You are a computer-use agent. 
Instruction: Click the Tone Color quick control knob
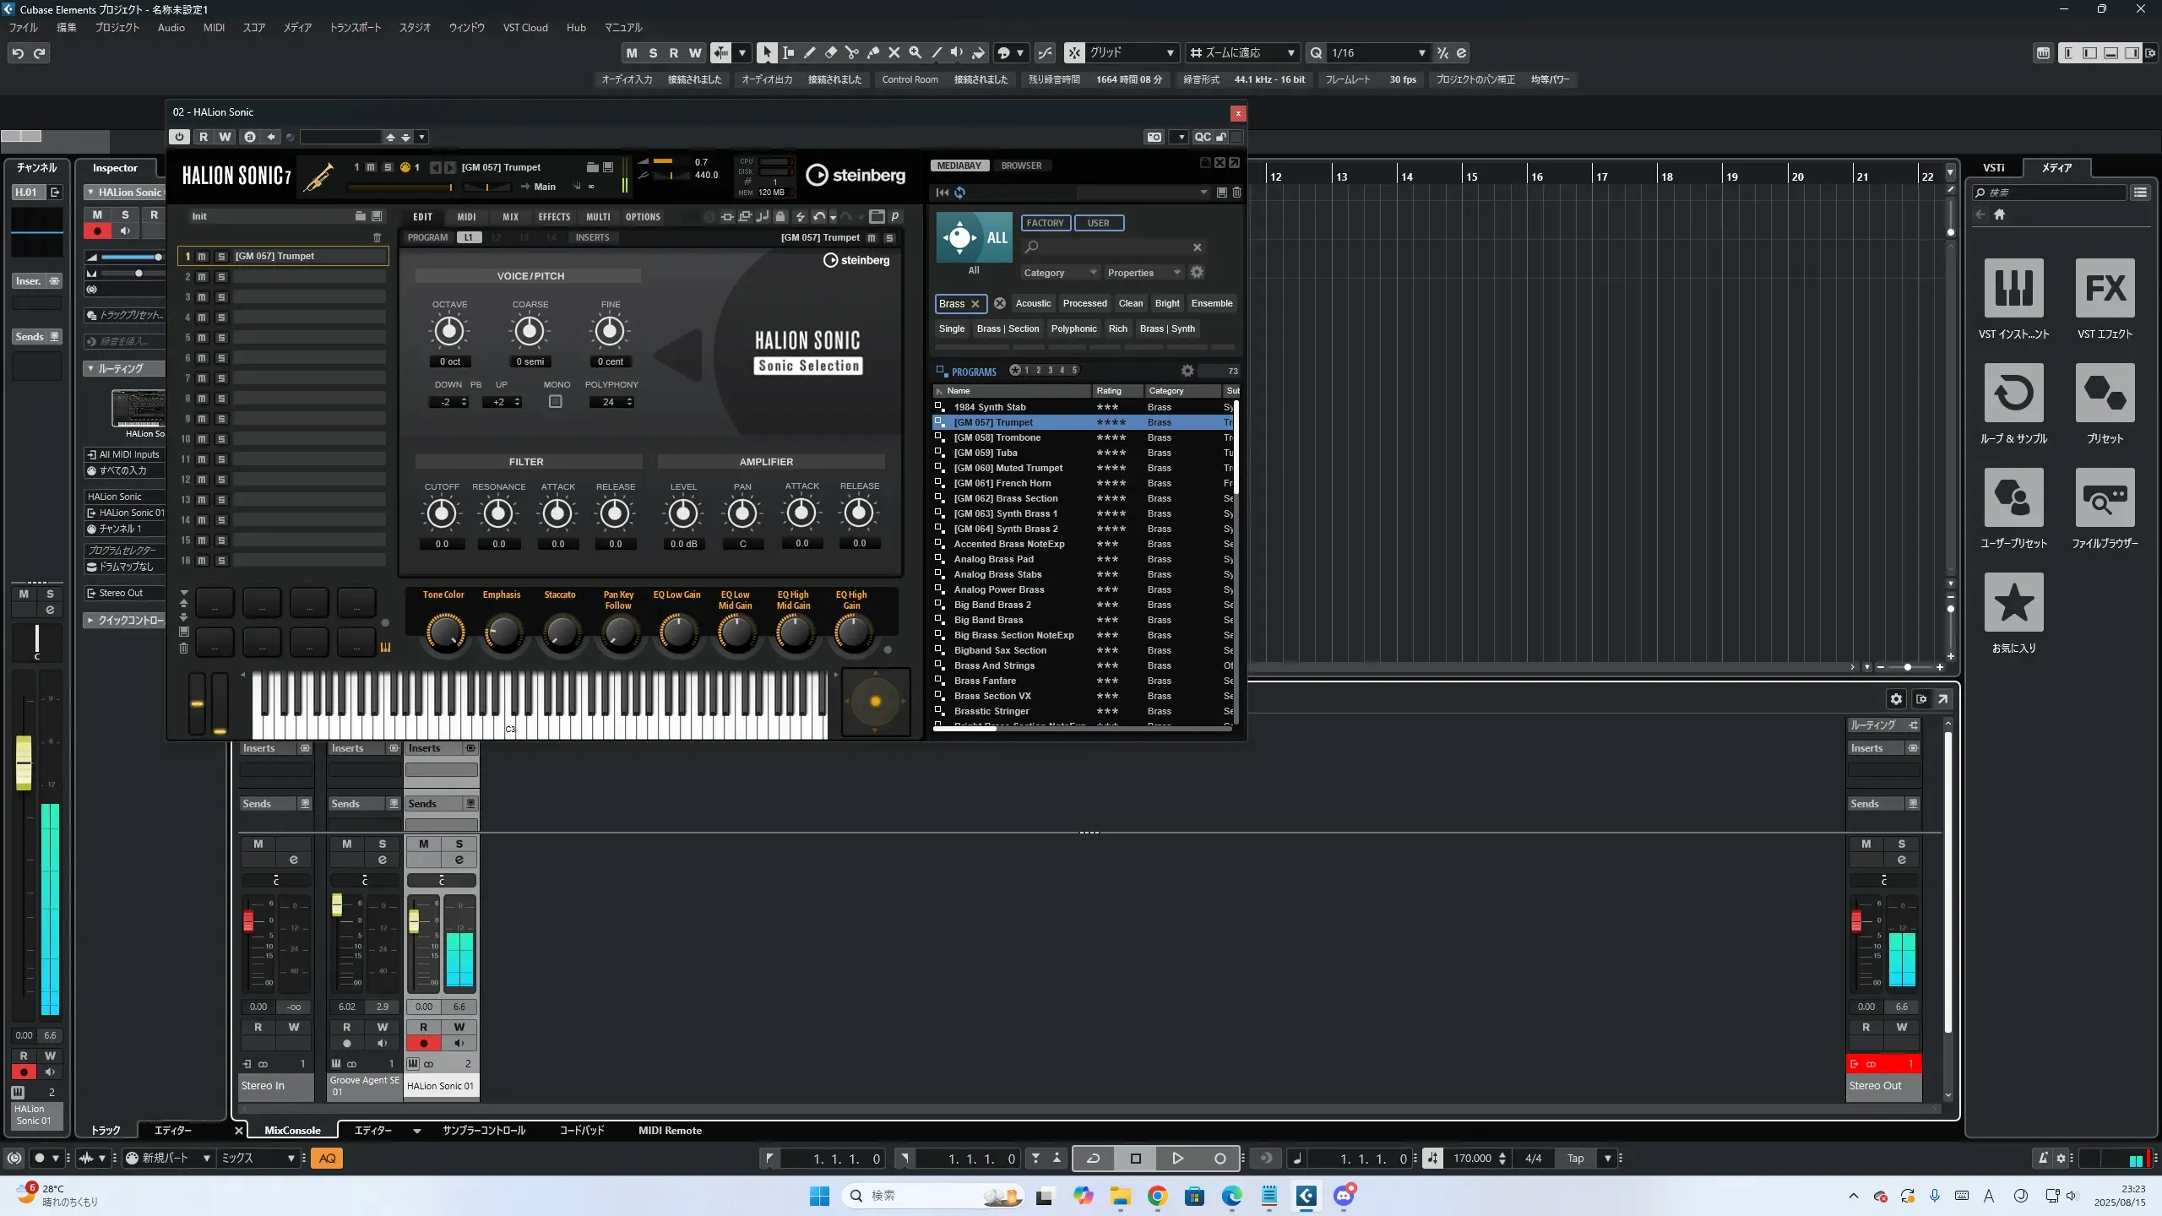[x=445, y=632]
